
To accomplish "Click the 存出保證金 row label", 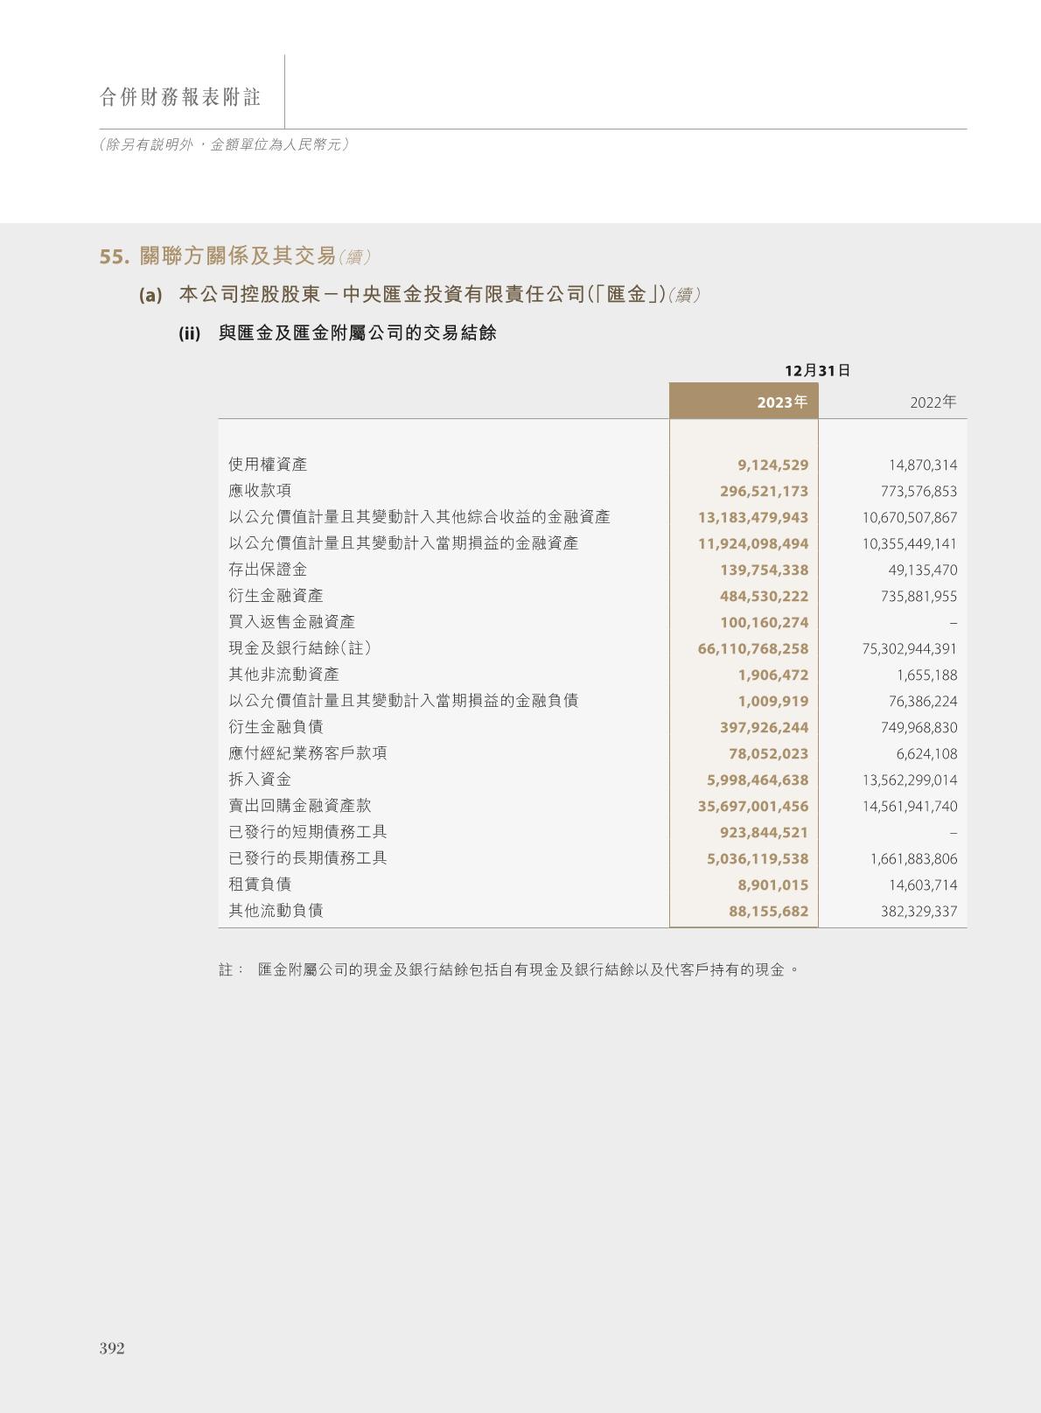I will pos(268,570).
